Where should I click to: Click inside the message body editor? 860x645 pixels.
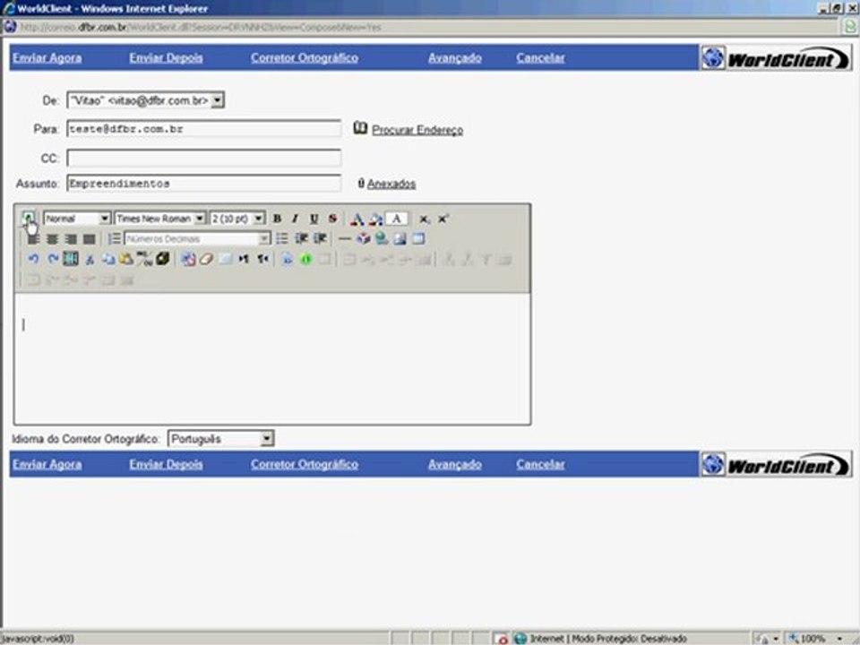(272, 358)
